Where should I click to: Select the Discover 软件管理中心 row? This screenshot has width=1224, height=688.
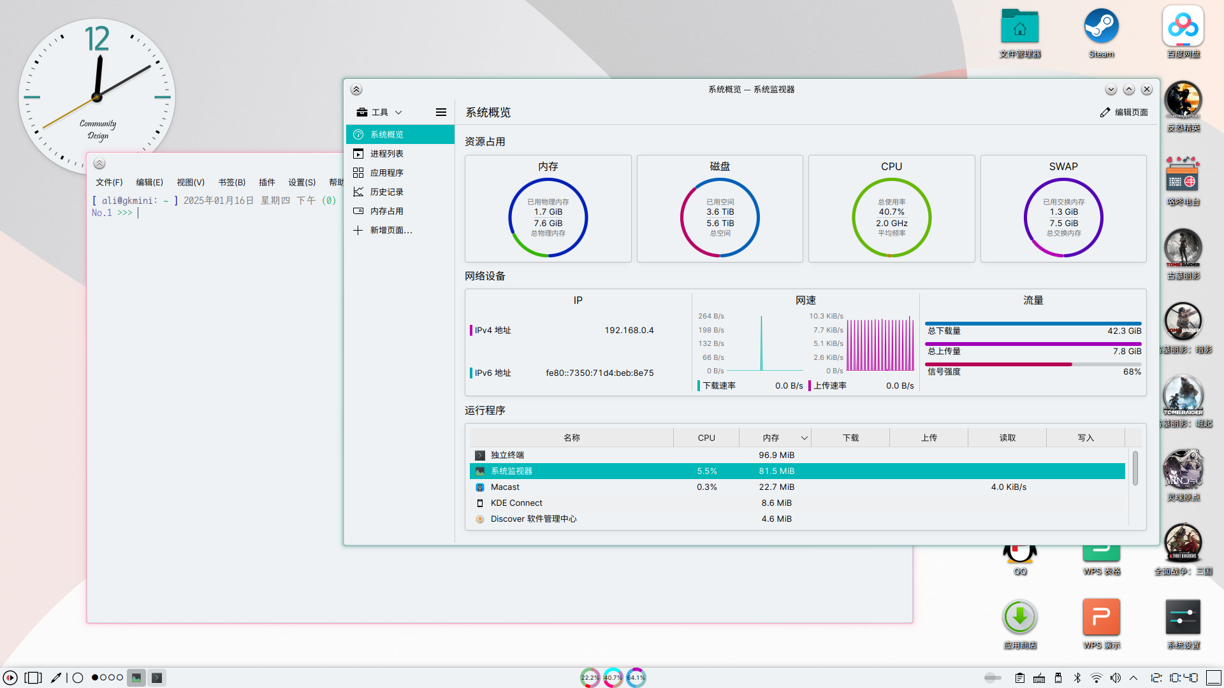pyautogui.click(x=797, y=519)
